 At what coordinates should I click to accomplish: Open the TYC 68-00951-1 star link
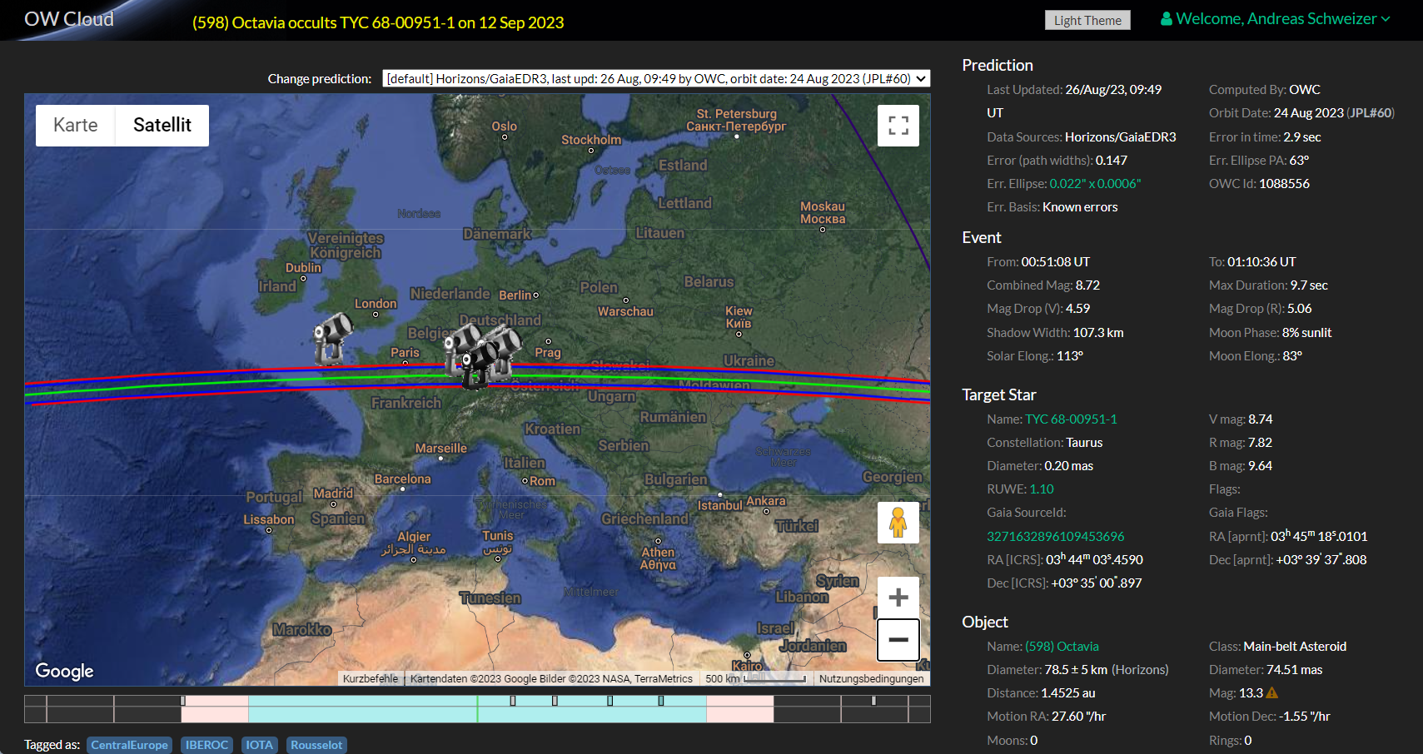1071,419
